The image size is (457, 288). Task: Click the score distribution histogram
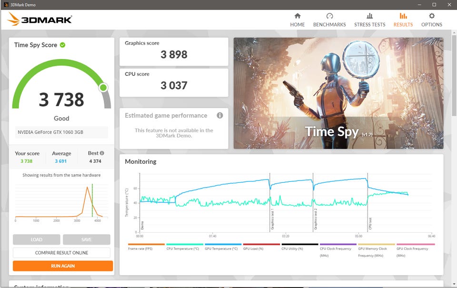61,202
